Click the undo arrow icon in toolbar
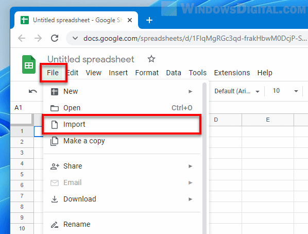The image size is (308, 234). point(33,91)
